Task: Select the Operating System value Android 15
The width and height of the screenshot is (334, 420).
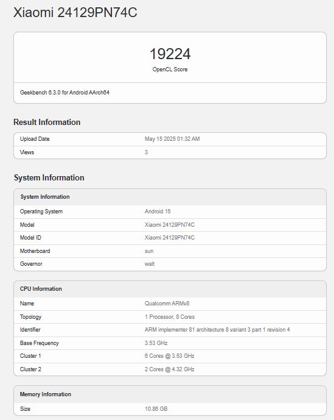Action: pyautogui.click(x=158, y=212)
